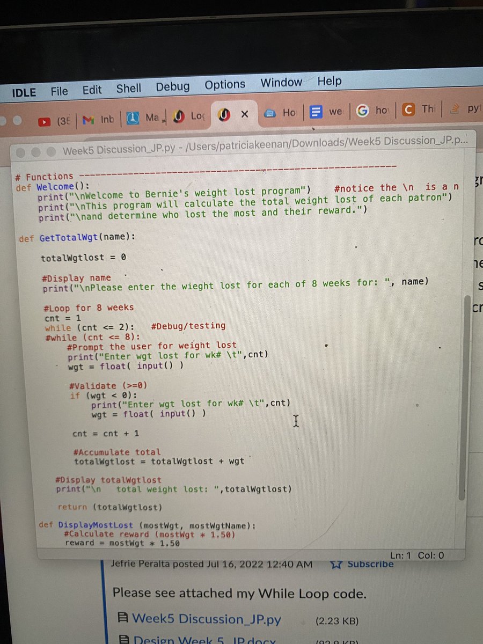The image size is (483, 644).
Task: Switch to the 'pyt' browser tab
Action: 466,108
